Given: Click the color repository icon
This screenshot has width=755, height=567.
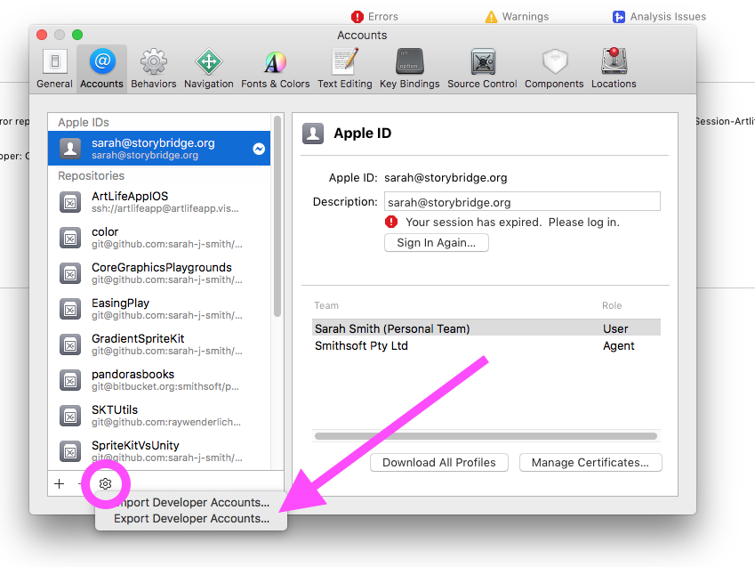Looking at the screenshot, I should (x=70, y=238).
